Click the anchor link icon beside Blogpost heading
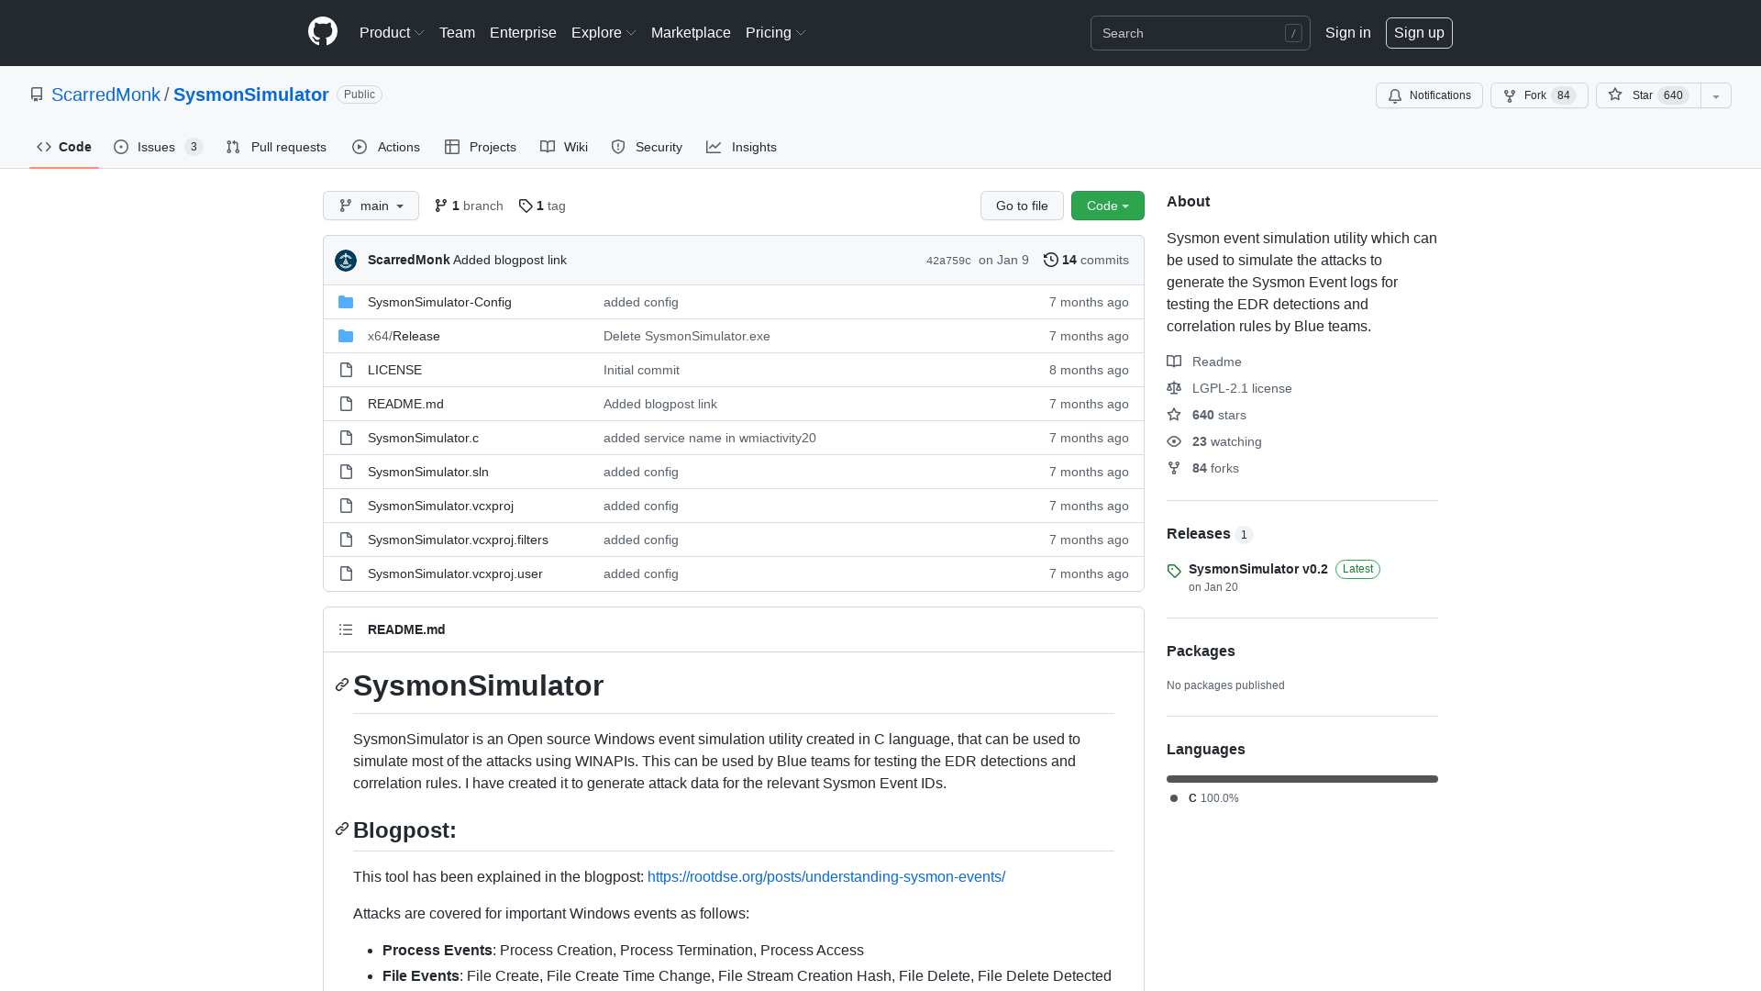This screenshot has width=1761, height=991. click(x=342, y=830)
